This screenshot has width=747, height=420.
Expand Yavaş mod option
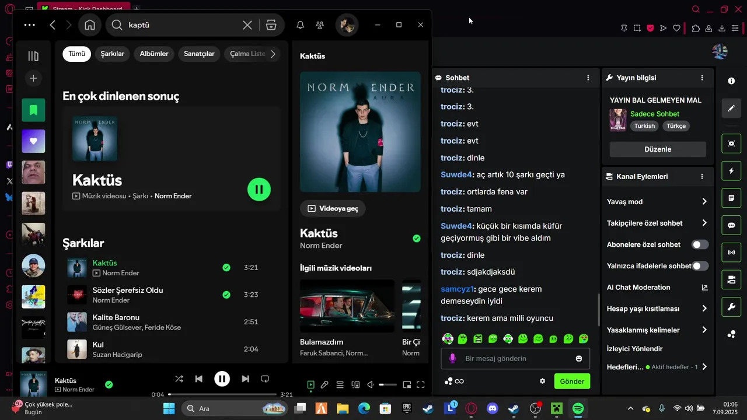(x=657, y=202)
